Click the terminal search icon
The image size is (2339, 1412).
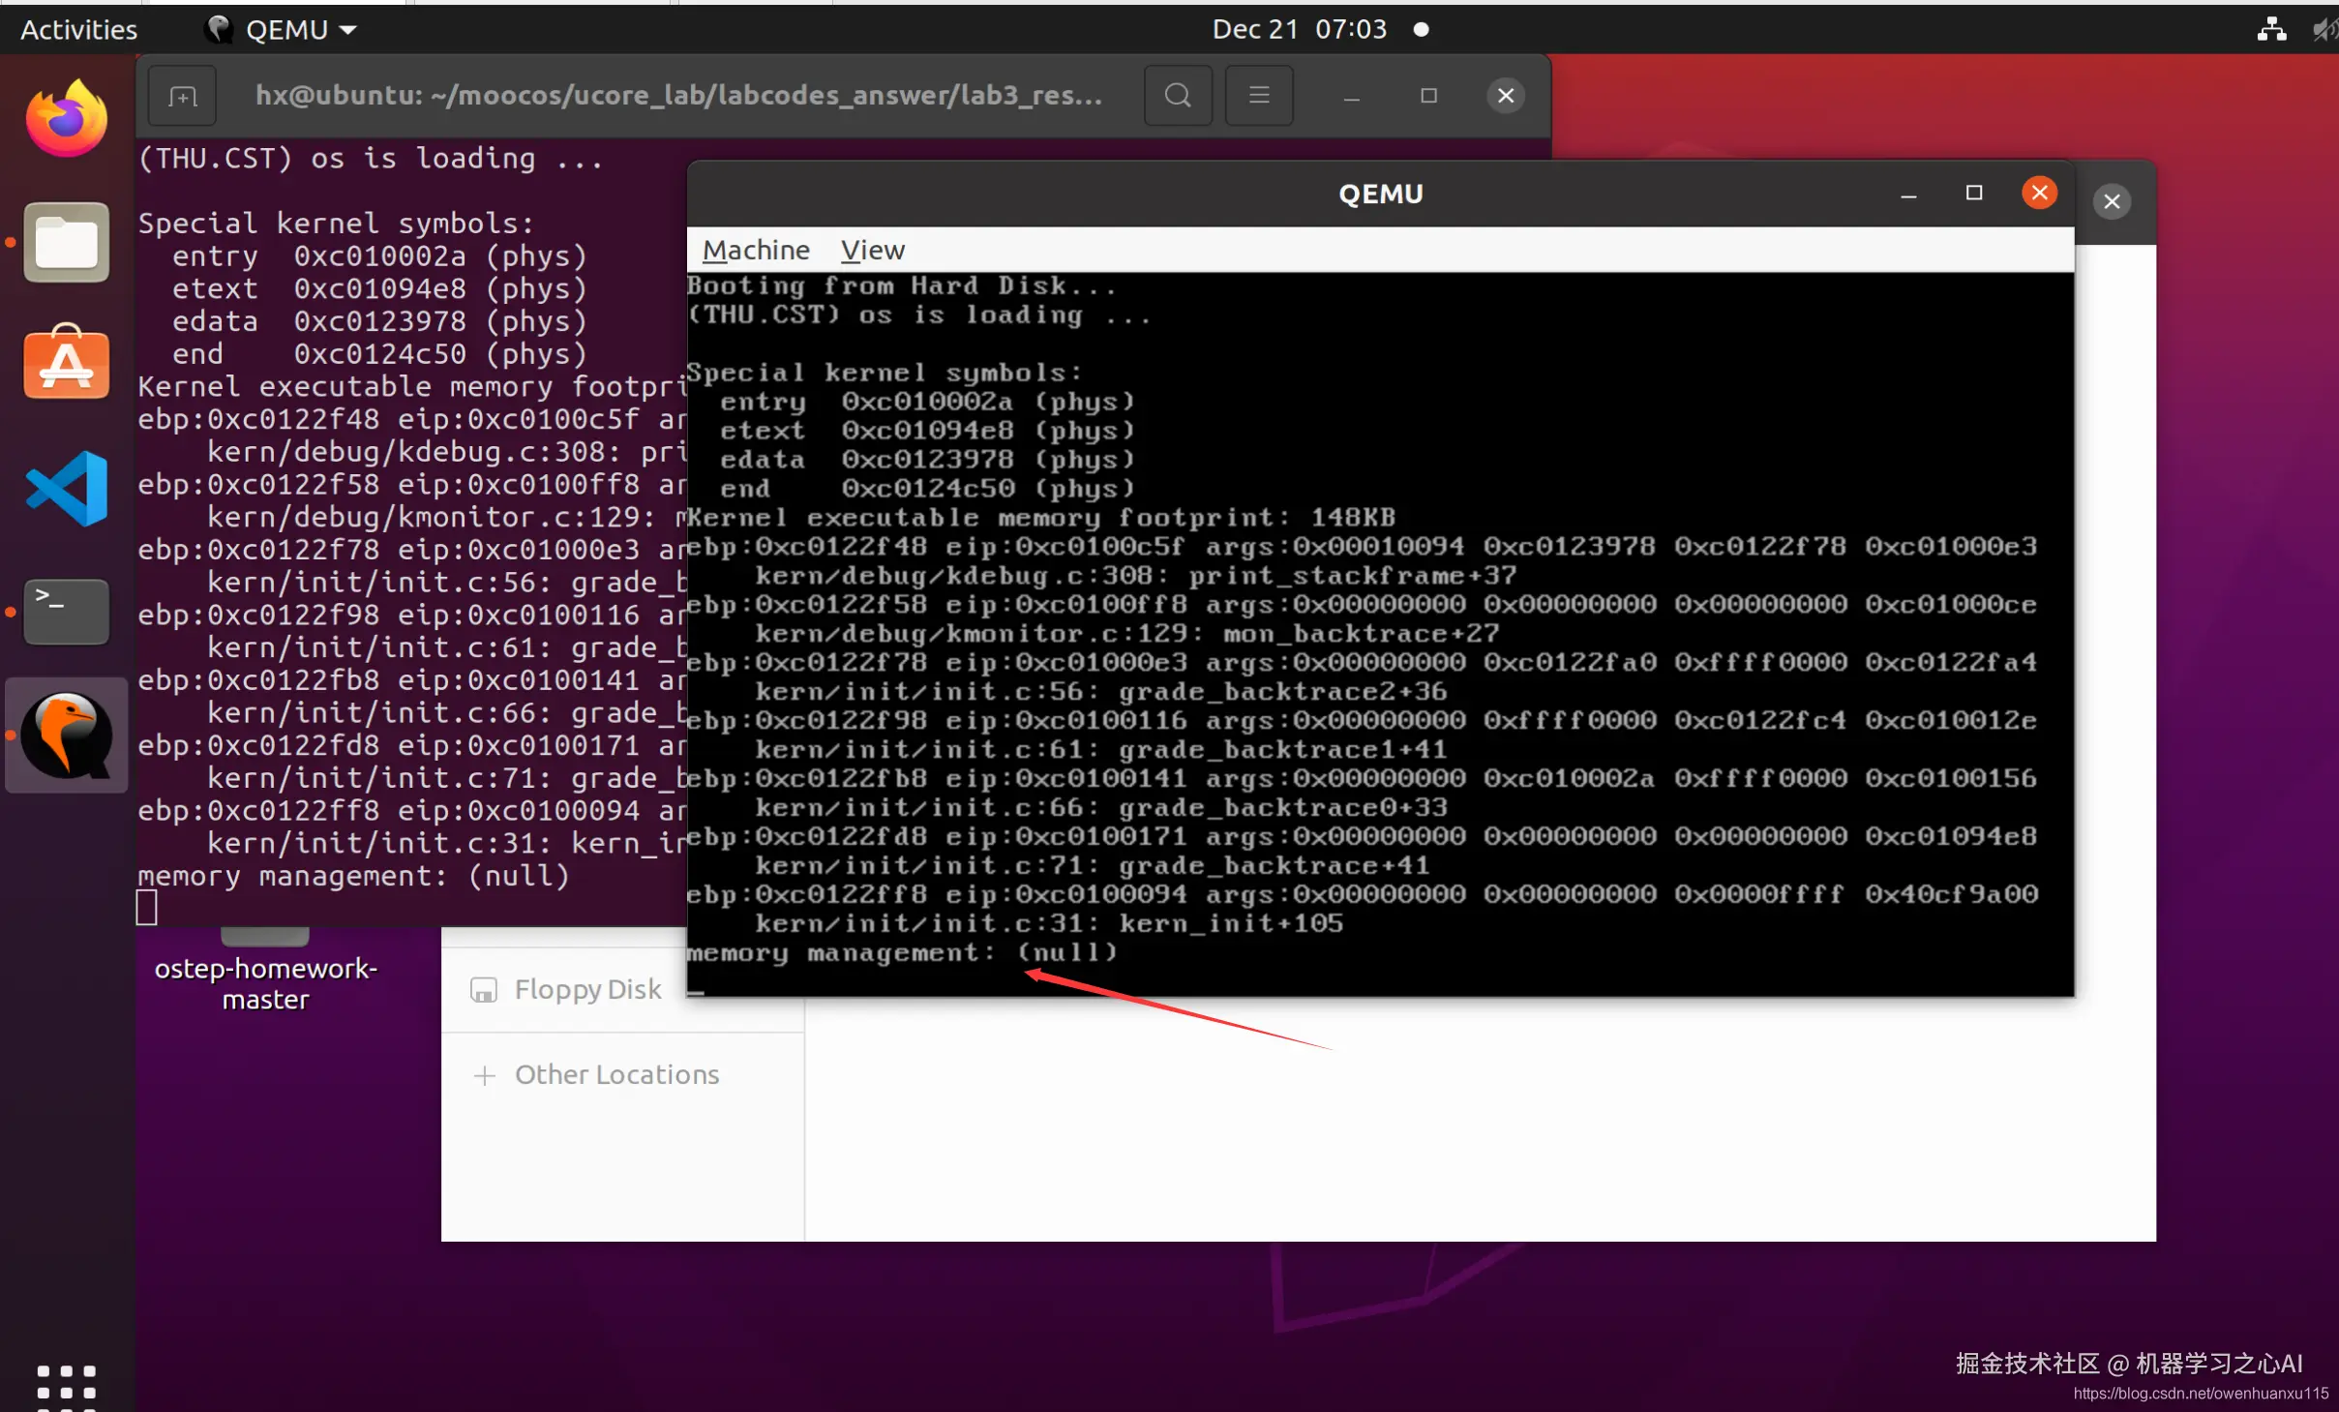[x=1177, y=95]
